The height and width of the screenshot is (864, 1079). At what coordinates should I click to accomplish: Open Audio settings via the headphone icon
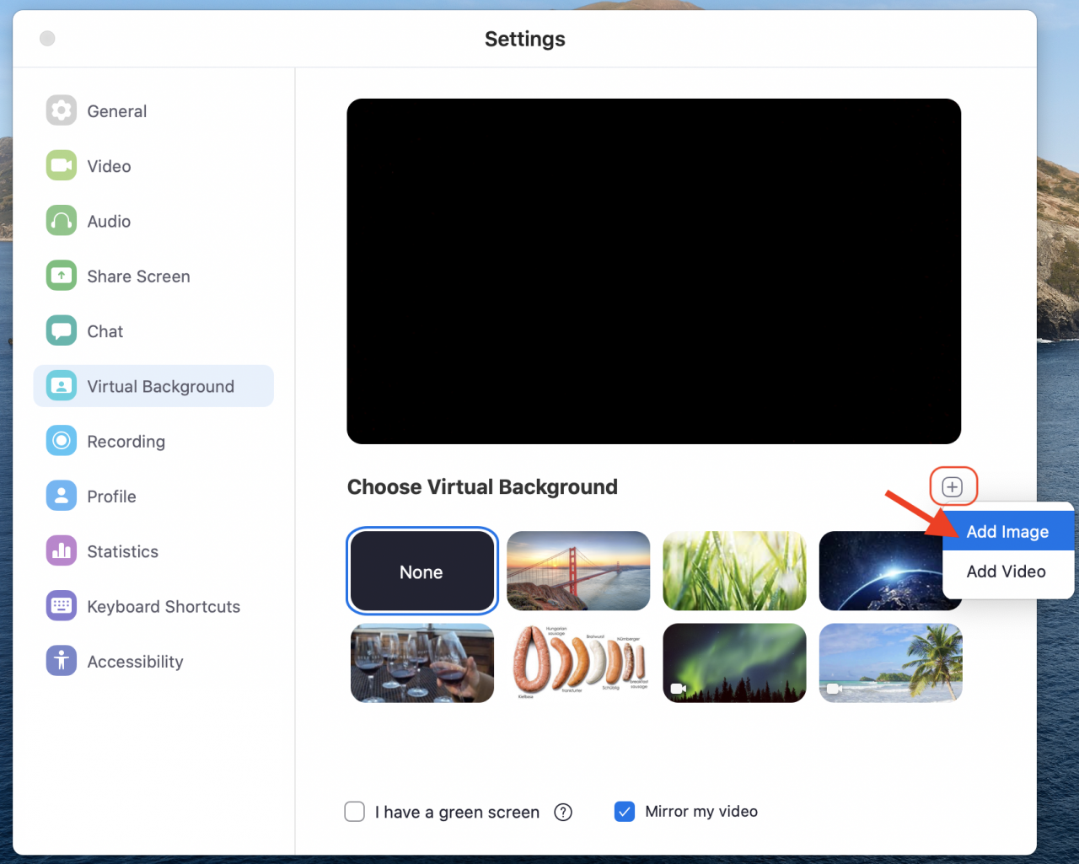point(61,221)
